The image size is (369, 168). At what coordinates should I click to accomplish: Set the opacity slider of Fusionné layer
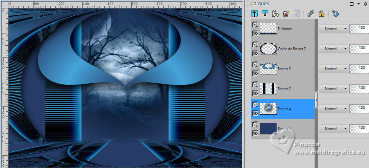pyautogui.click(x=359, y=29)
